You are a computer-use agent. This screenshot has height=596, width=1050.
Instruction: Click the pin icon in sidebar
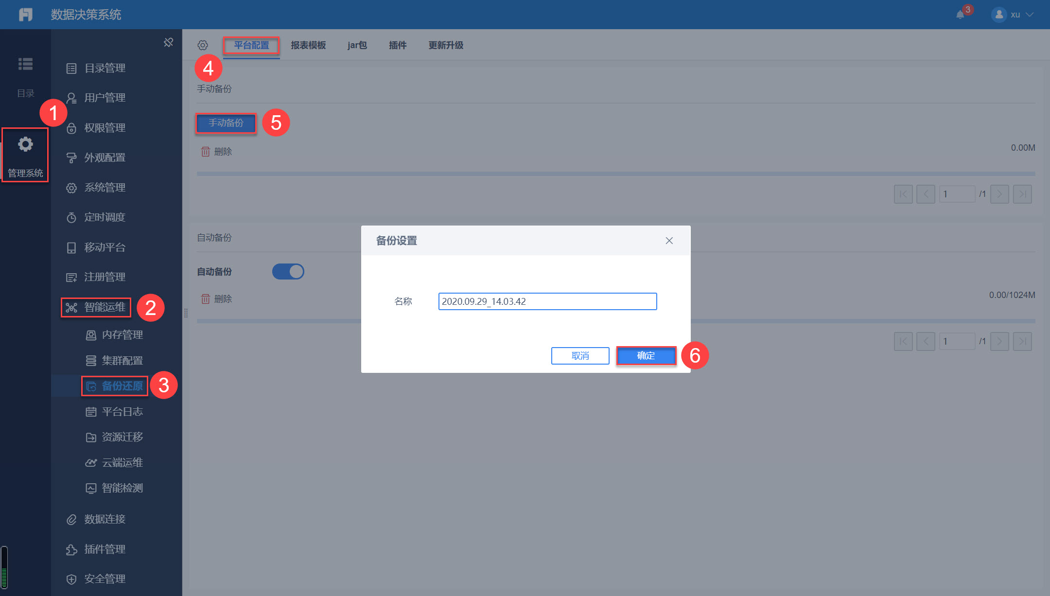[x=168, y=43]
